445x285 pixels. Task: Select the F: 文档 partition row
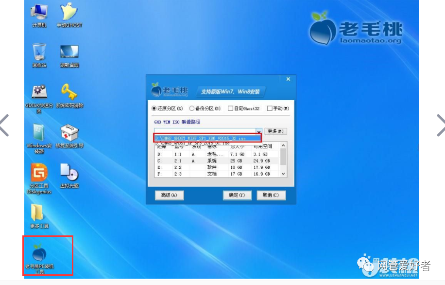click(217, 174)
